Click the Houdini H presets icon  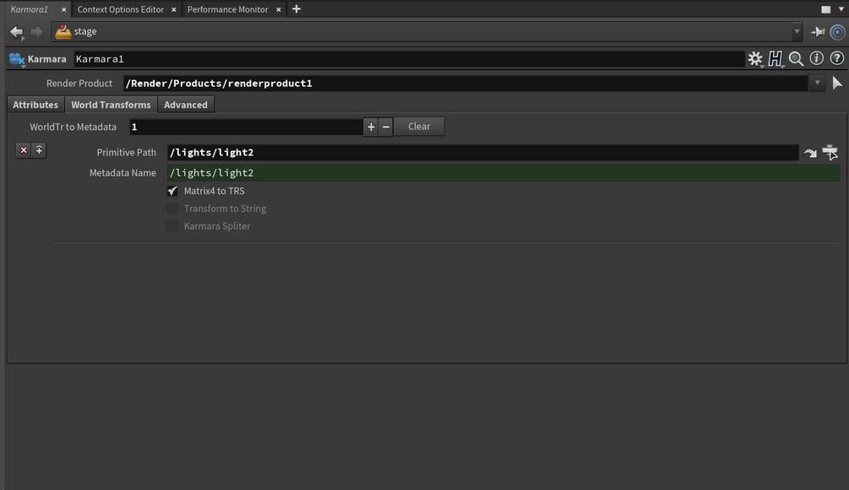(x=776, y=58)
